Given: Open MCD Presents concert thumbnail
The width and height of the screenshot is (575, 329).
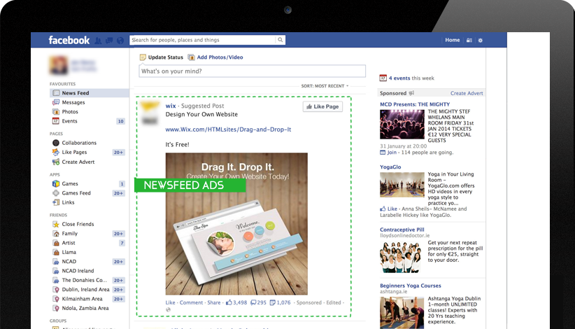Looking at the screenshot, I should pos(402,125).
